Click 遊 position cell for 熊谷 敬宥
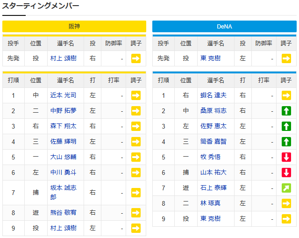Screen dimensions: 299x238 [x=36, y=212]
